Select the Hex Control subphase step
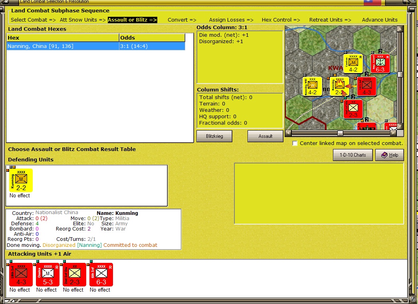This screenshot has width=418, height=304. click(281, 20)
